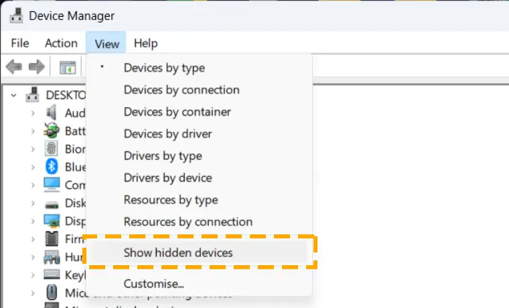Toggle the console tree pane toolbar icon

[x=68, y=68]
